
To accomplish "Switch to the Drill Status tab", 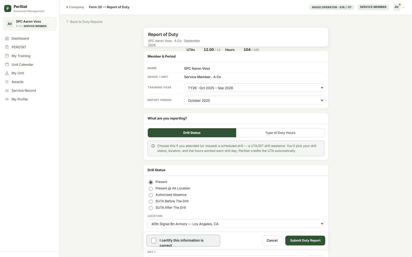I will pyautogui.click(x=192, y=133).
